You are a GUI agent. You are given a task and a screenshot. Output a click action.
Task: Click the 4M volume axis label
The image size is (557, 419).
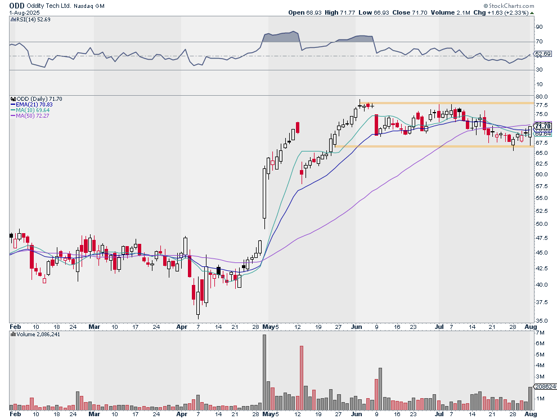[x=540, y=365]
